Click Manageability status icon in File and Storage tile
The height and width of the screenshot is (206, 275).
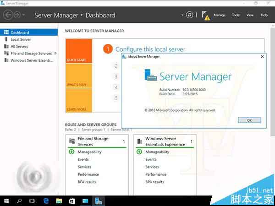coord(71,152)
